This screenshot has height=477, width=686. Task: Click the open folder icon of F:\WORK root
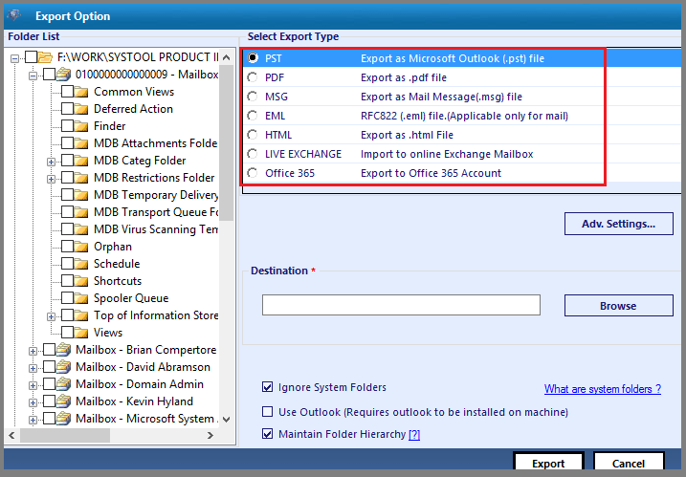click(45, 57)
